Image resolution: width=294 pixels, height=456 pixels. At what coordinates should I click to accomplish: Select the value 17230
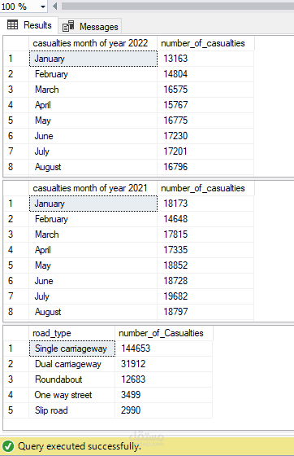click(x=205, y=136)
